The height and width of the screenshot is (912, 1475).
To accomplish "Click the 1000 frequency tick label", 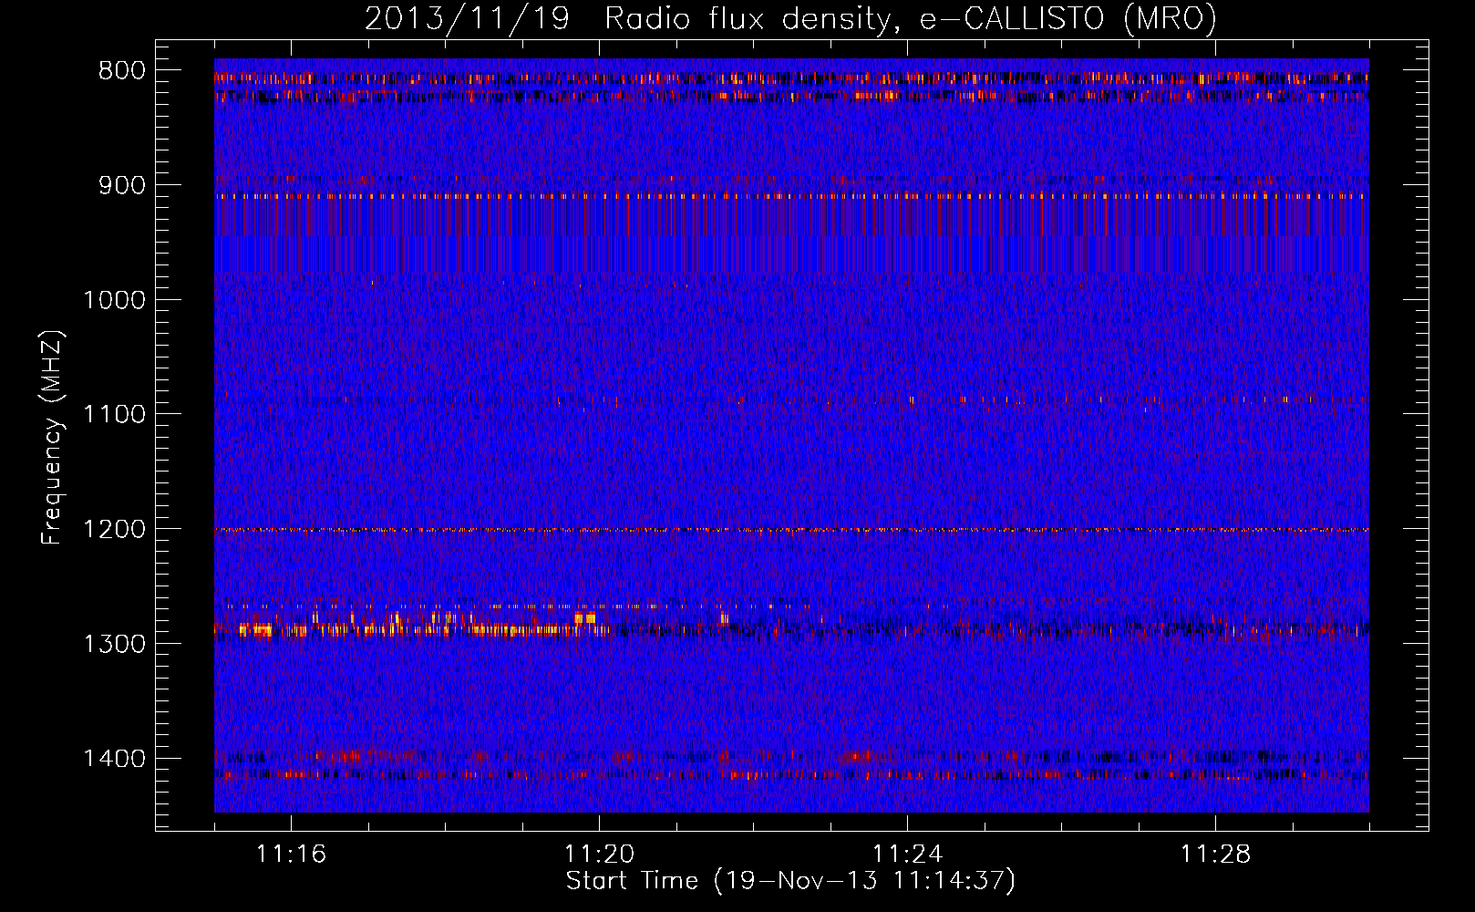I will tap(115, 300).
